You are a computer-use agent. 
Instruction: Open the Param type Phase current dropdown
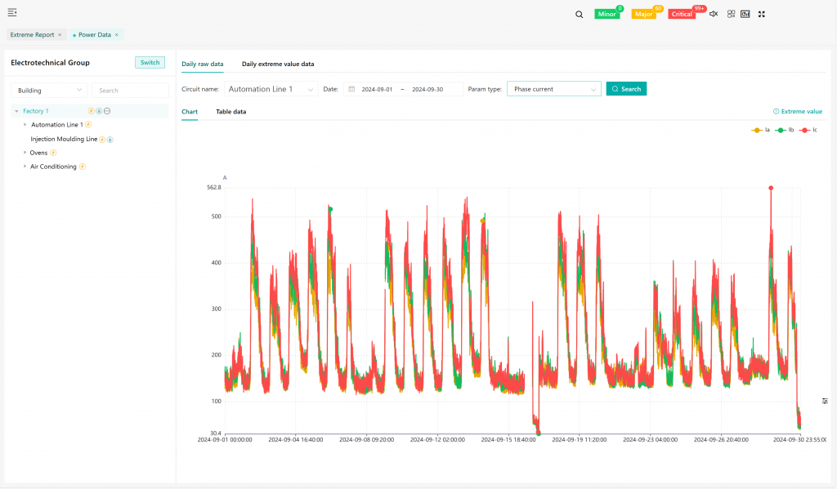(554, 89)
